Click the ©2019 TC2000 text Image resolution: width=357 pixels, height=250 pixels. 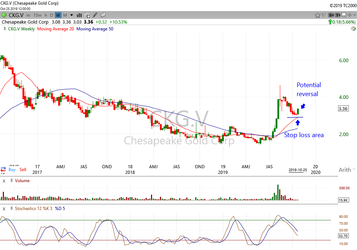[x=343, y=5]
